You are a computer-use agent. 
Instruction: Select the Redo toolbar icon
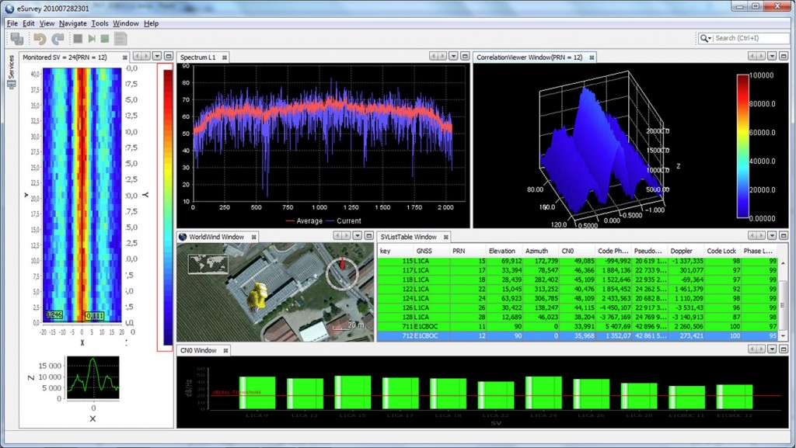click(x=57, y=37)
